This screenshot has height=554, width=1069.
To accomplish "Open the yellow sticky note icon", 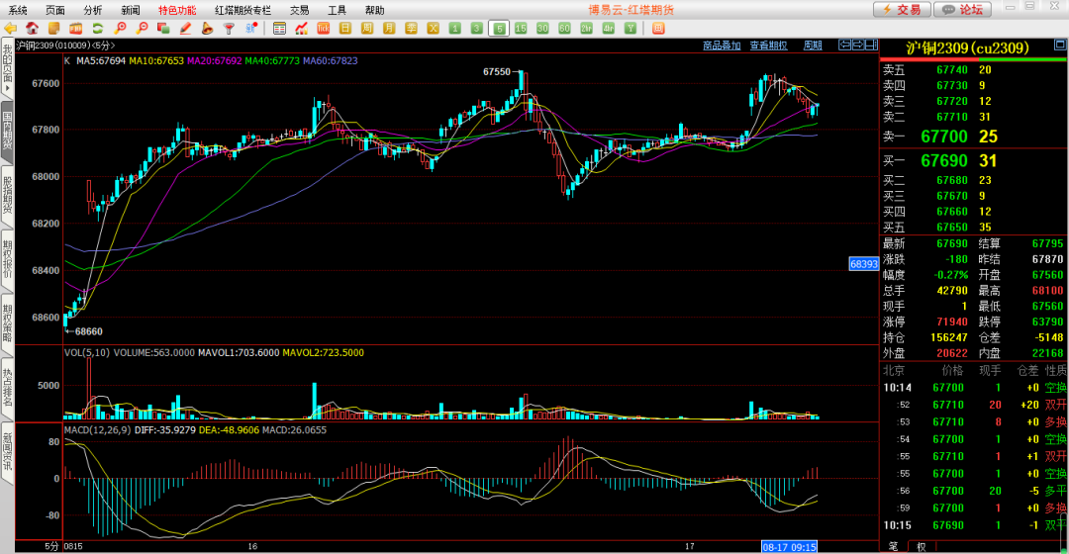I will pos(53,28).
